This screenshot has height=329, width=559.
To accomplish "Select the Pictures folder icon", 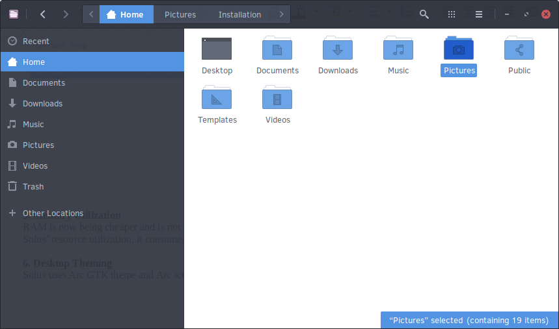I will point(459,48).
